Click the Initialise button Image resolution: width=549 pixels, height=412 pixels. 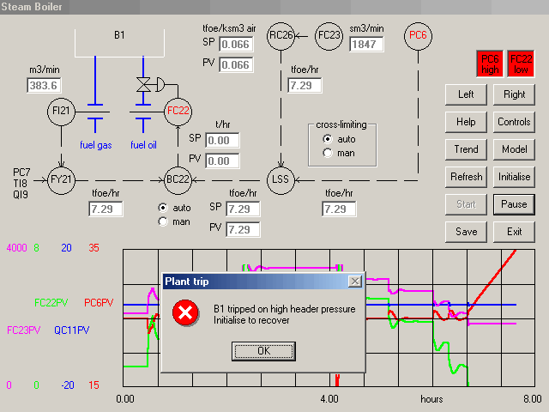pos(515,177)
